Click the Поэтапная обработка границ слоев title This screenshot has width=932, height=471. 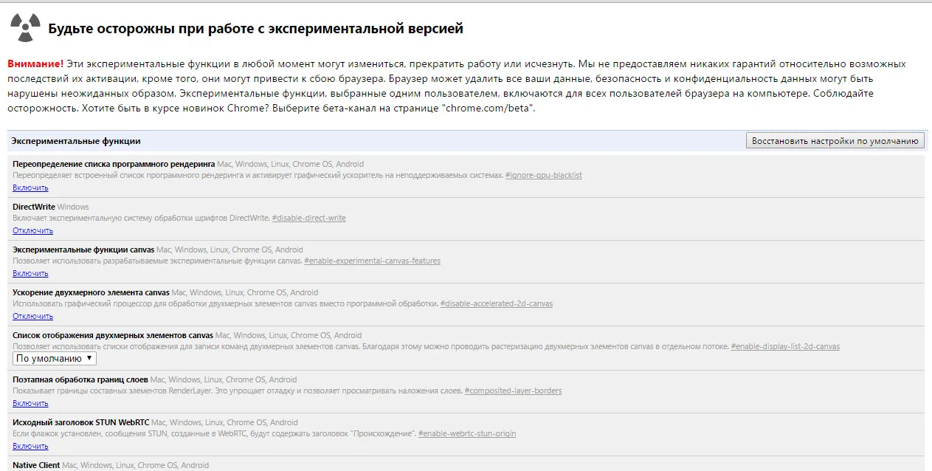click(80, 379)
